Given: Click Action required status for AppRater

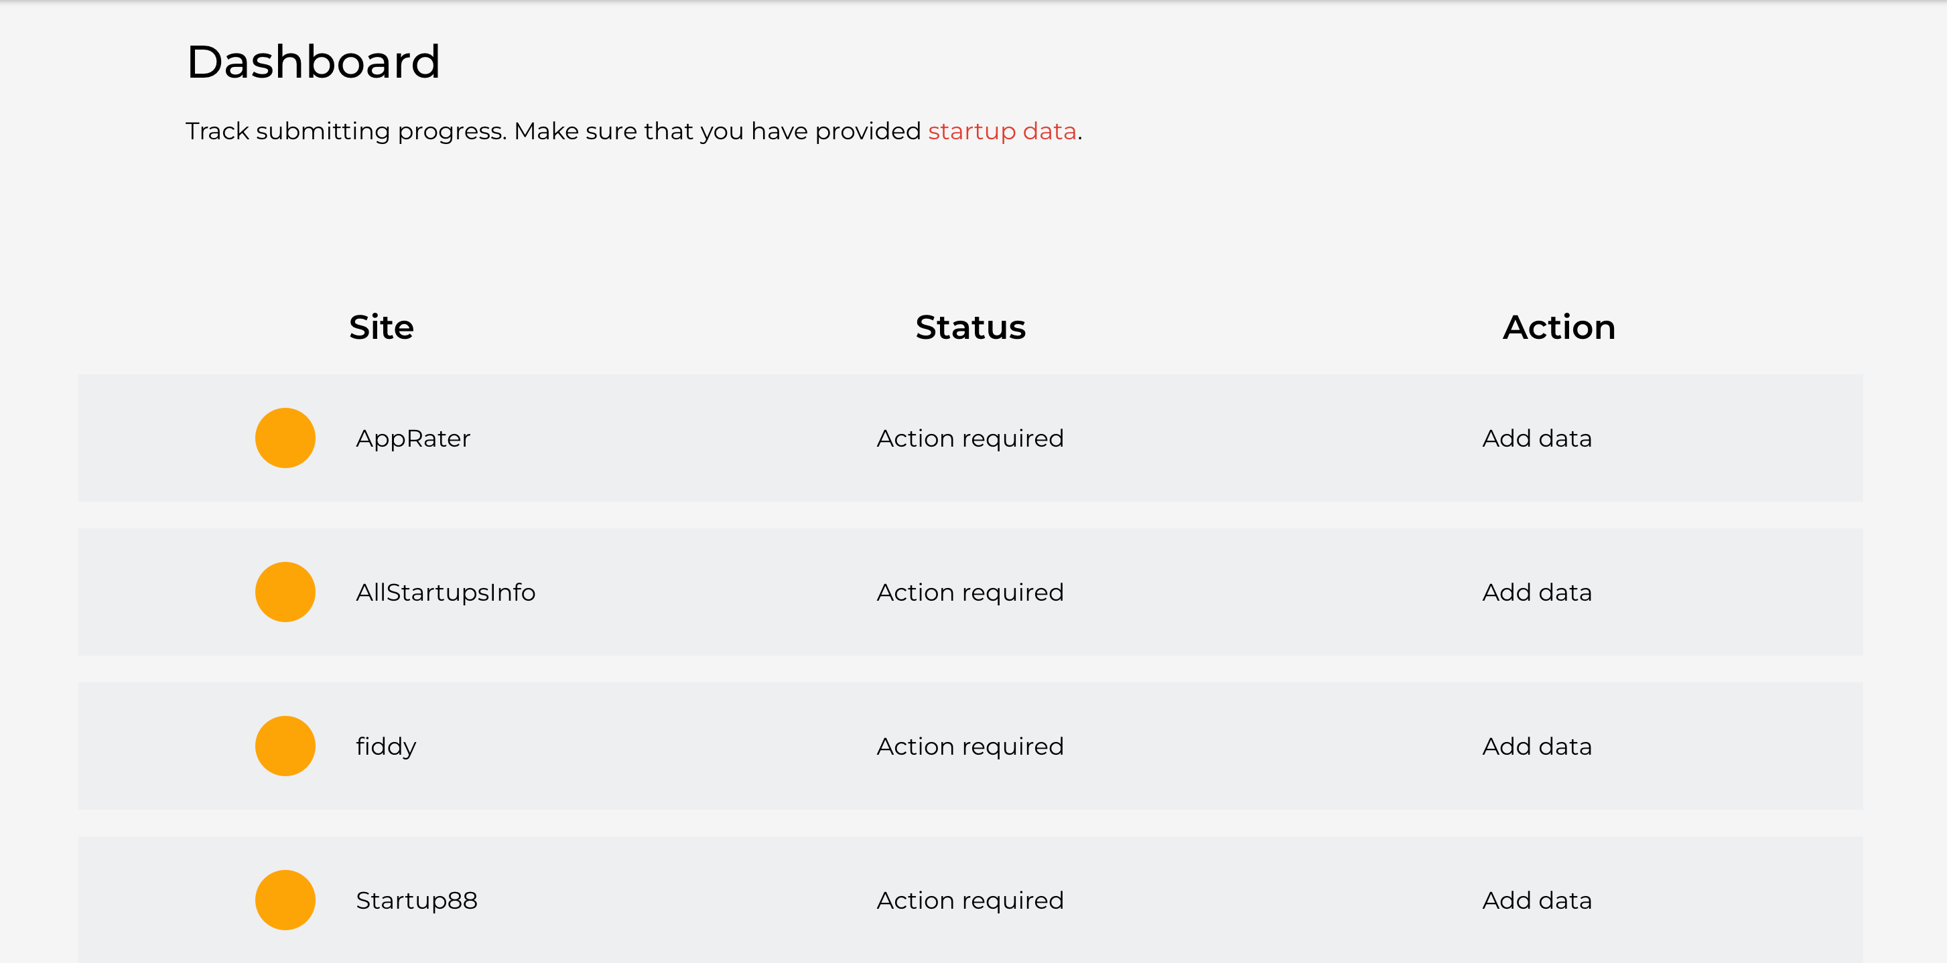Looking at the screenshot, I should click(969, 439).
